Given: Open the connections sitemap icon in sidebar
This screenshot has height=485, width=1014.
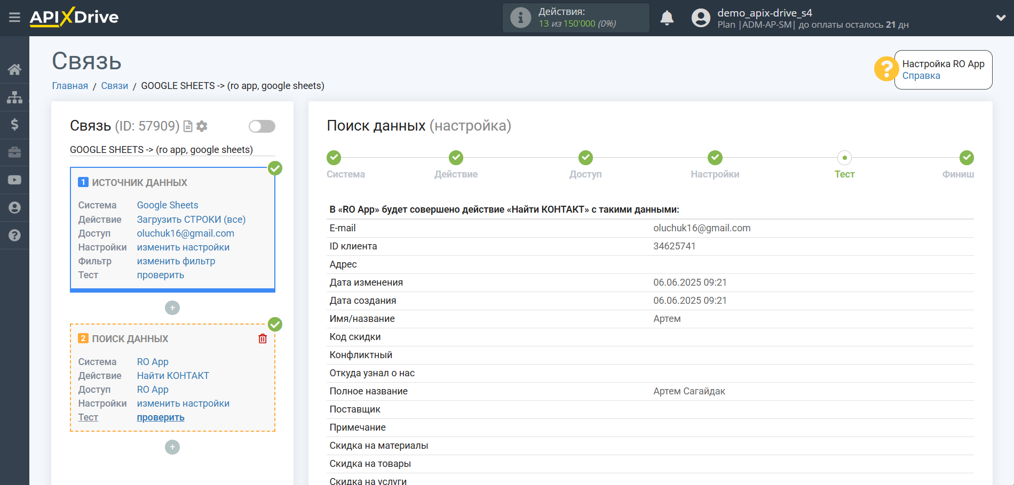Looking at the screenshot, I should 14,97.
